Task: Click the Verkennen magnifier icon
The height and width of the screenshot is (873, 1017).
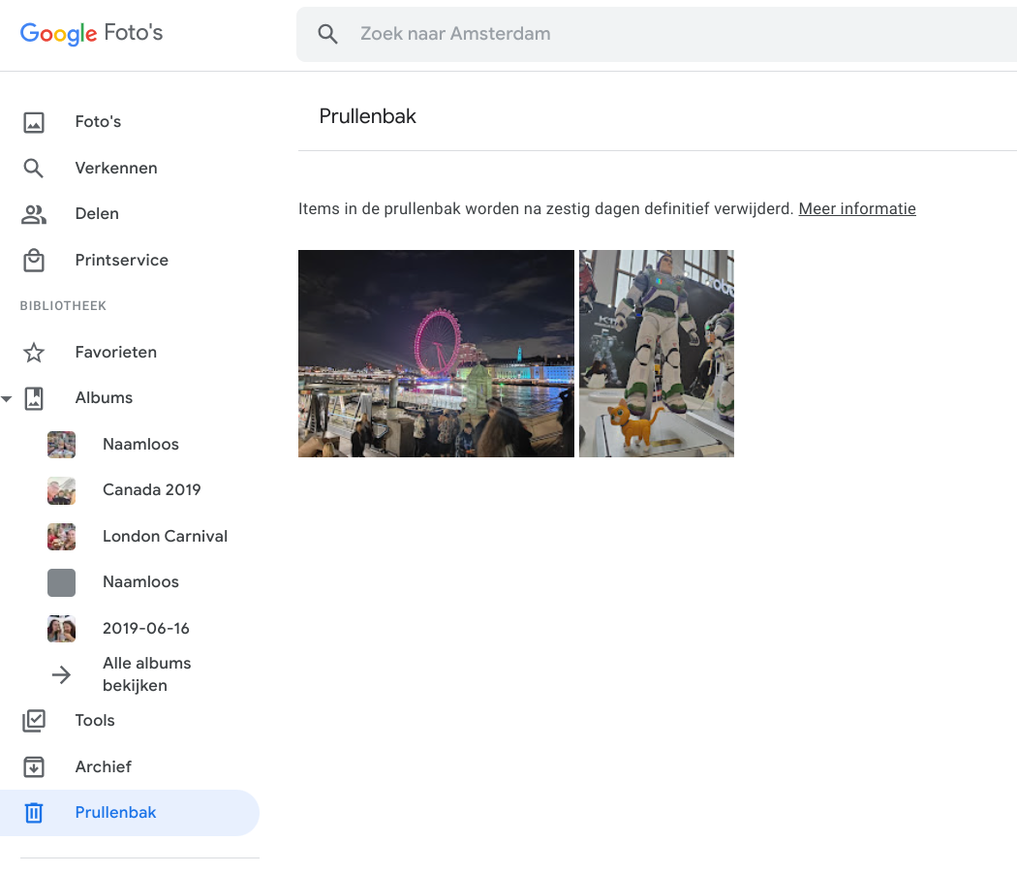Action: tap(34, 169)
